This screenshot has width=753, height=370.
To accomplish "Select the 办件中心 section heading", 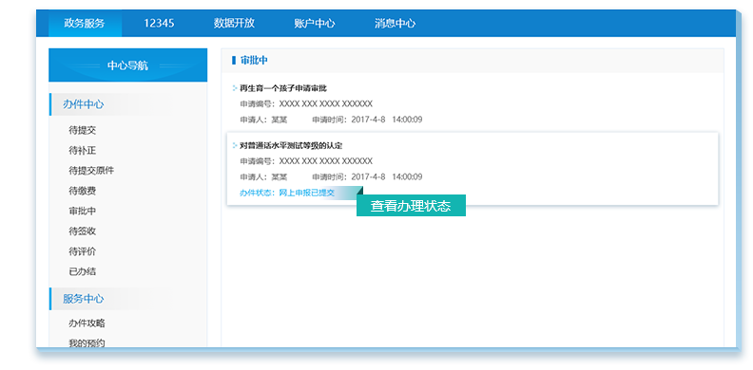I will 83,104.
